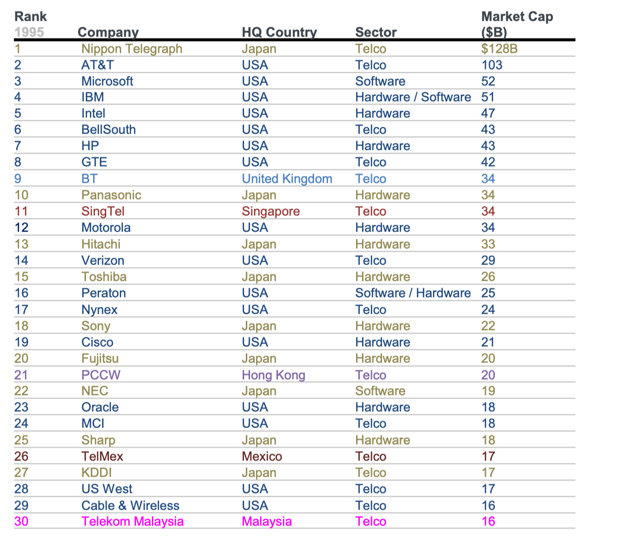The image size is (620, 539).
Task: Click the HQ Country column header
Action: 279,33
